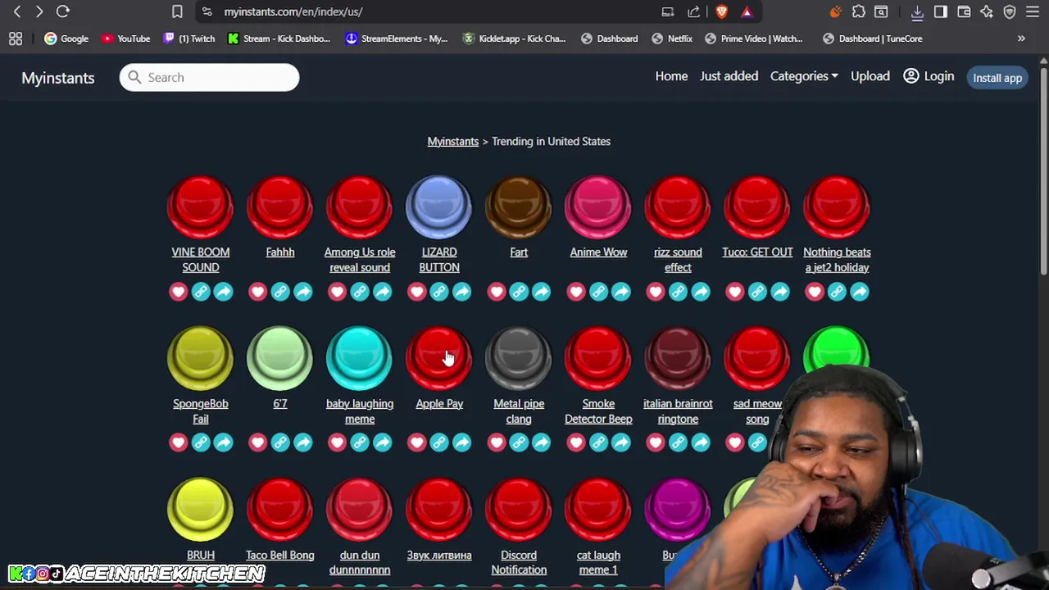Click the Myinstants logo link

point(58,78)
